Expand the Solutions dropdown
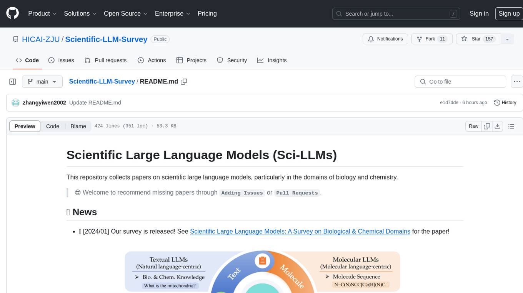Viewport: 523px width, 293px height. 80,13
